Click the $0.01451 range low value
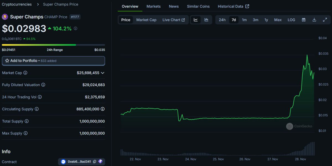 click(9, 50)
